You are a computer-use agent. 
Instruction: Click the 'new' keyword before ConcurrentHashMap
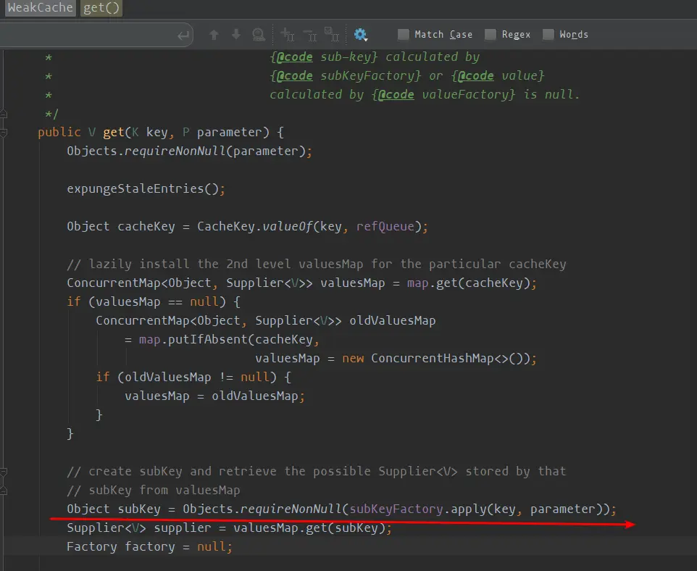[353, 359]
